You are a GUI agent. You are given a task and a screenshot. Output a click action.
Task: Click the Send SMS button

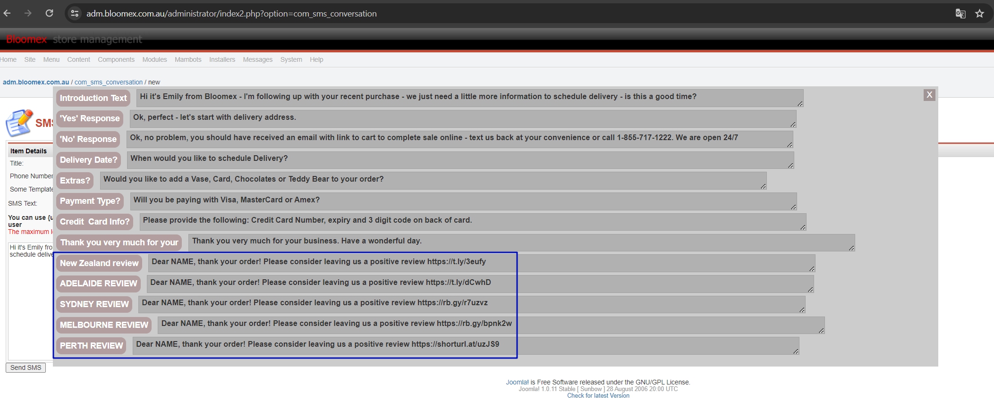pos(26,367)
